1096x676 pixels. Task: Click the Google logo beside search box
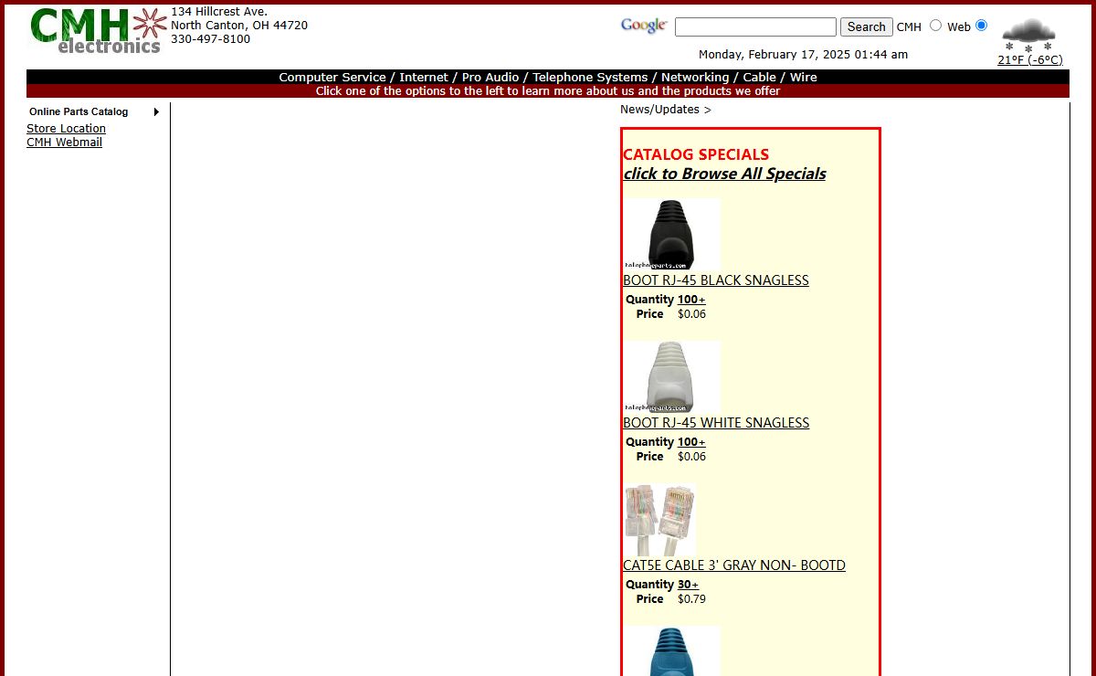click(644, 26)
